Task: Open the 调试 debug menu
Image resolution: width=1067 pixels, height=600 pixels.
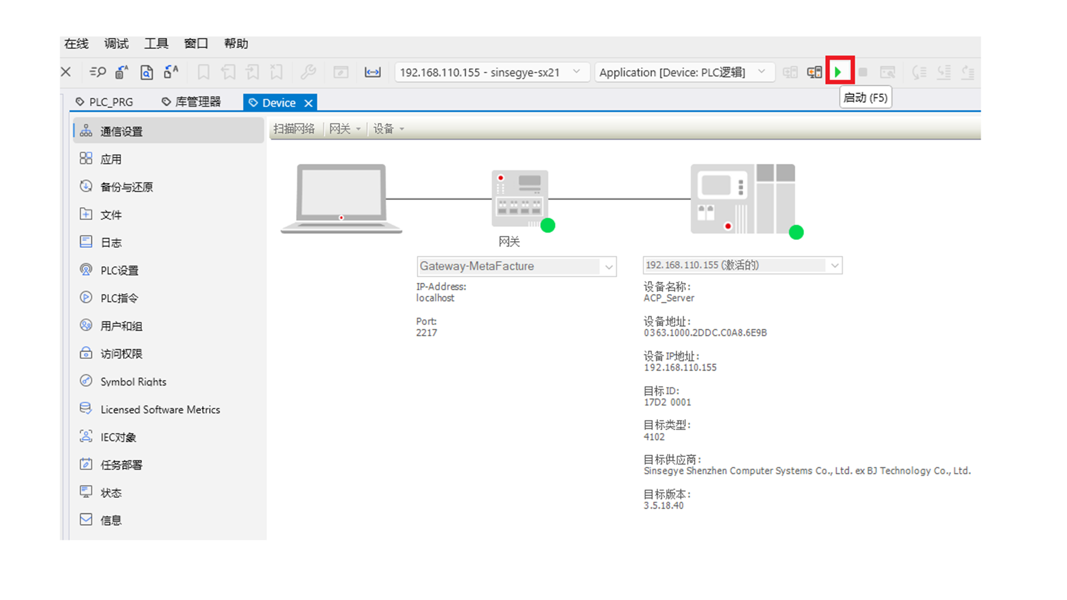Action: click(116, 43)
